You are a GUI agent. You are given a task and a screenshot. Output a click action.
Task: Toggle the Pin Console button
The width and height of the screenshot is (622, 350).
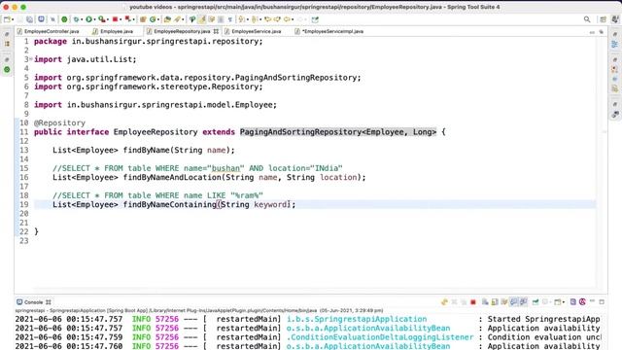(x=536, y=302)
